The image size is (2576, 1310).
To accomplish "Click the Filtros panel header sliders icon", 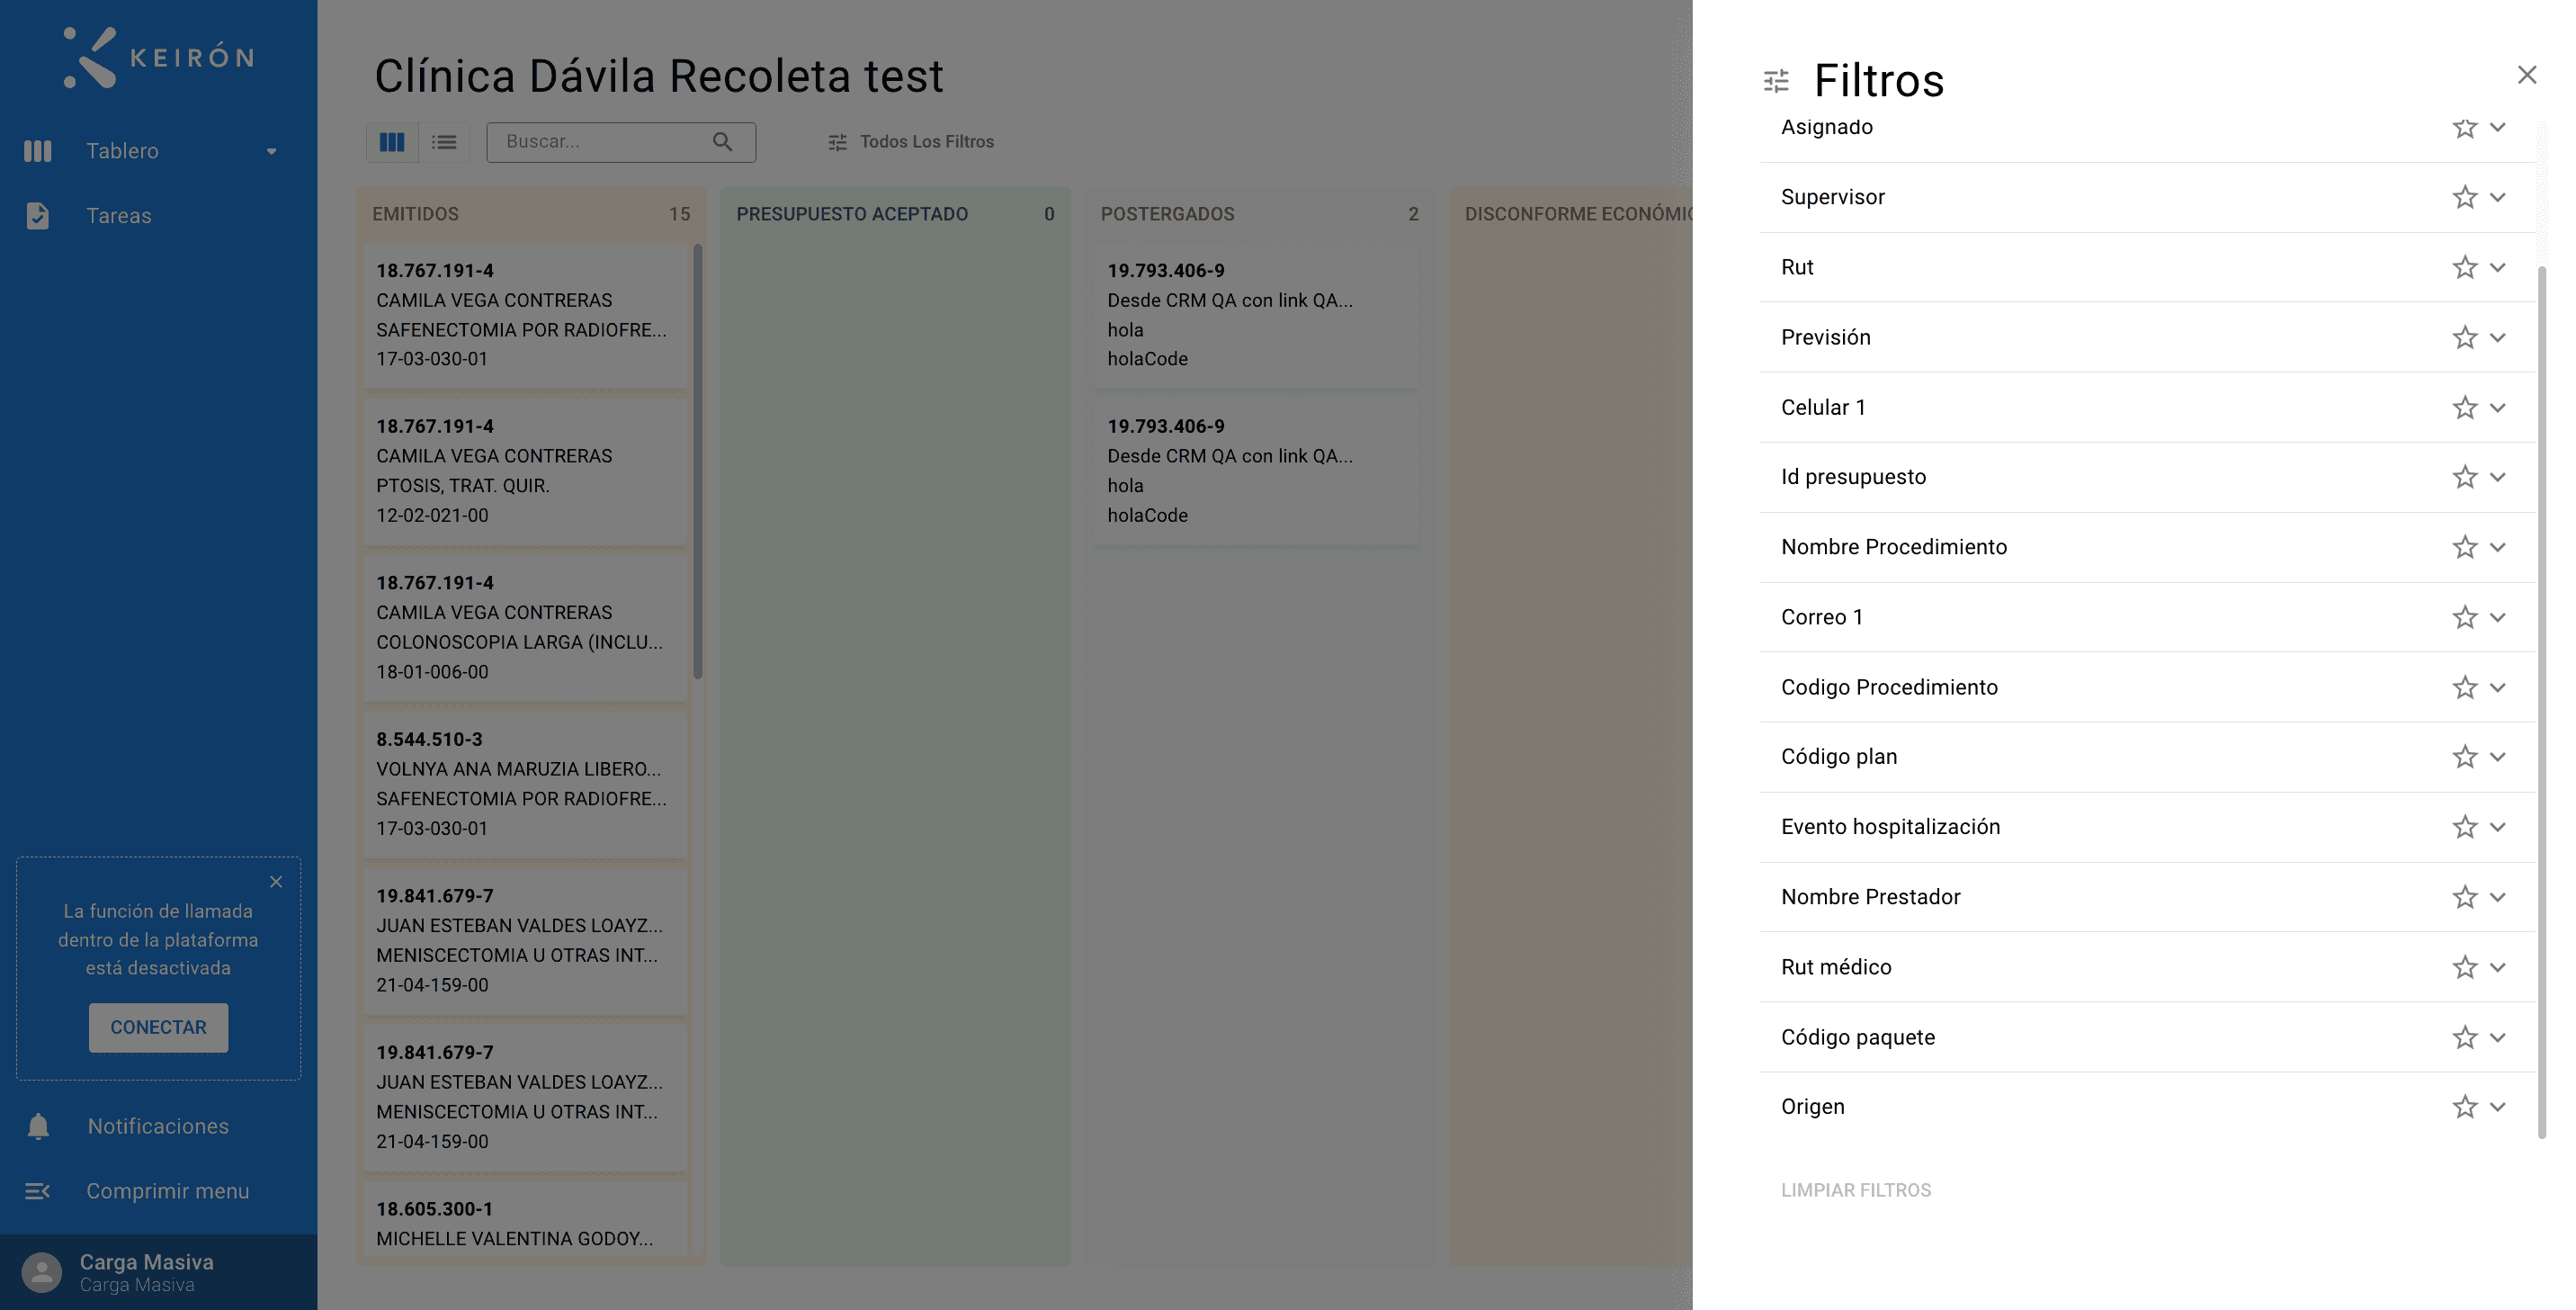I will [x=1776, y=81].
